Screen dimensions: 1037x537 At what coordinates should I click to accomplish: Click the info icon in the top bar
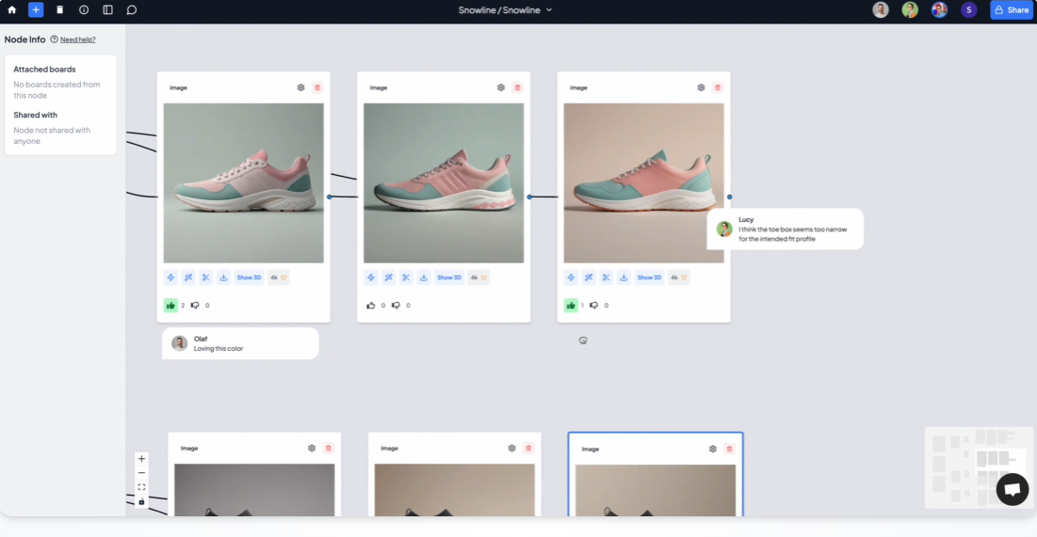(84, 10)
